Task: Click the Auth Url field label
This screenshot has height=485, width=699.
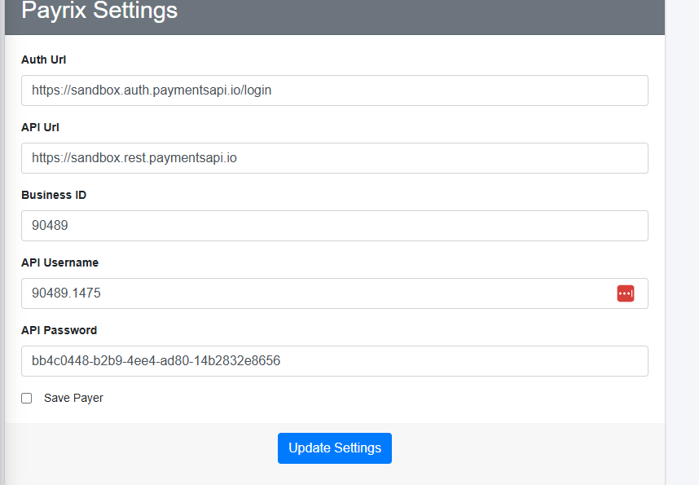Action: 44,60
